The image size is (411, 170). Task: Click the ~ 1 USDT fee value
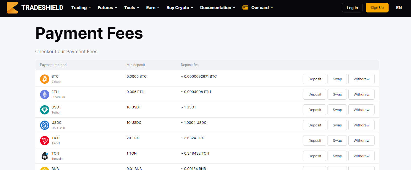point(189,107)
